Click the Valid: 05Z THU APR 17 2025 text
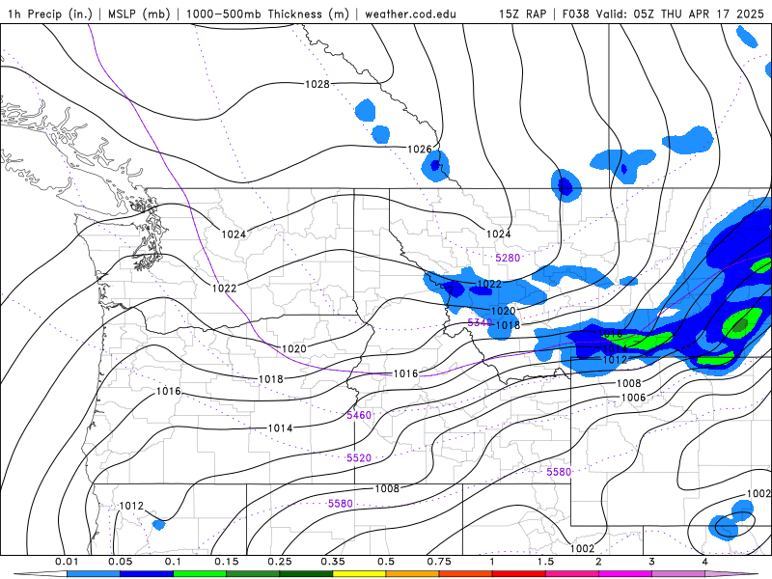Image resolution: width=772 pixels, height=579 pixels. point(680,14)
